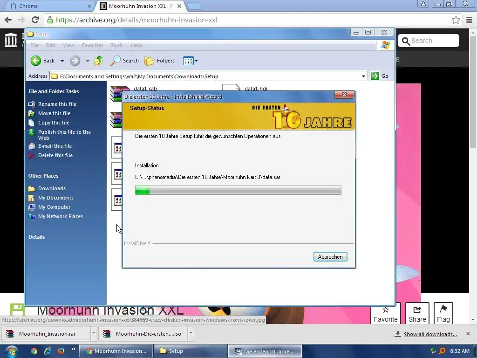
Task: Click Rename this file task
Action: coord(57,104)
